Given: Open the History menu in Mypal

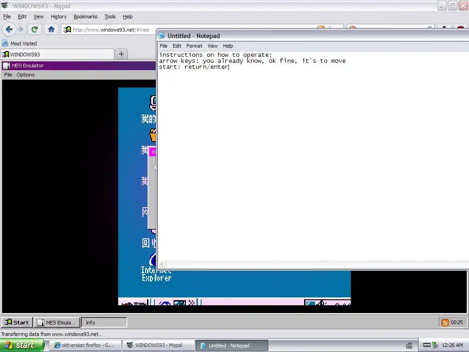Looking at the screenshot, I should (59, 16).
